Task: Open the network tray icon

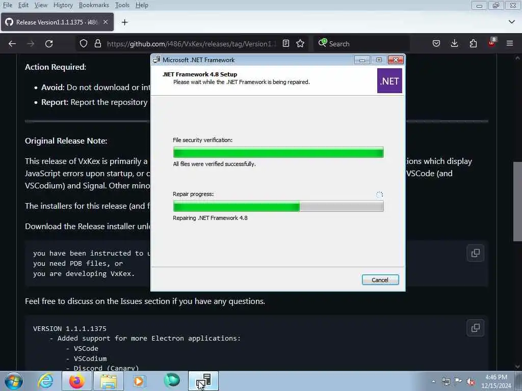Action: 446,381
